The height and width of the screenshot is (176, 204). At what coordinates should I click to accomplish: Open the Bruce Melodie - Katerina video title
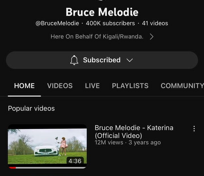pos(134,132)
